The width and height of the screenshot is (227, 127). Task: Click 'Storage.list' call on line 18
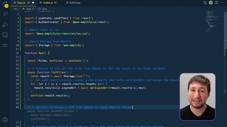point(73,76)
